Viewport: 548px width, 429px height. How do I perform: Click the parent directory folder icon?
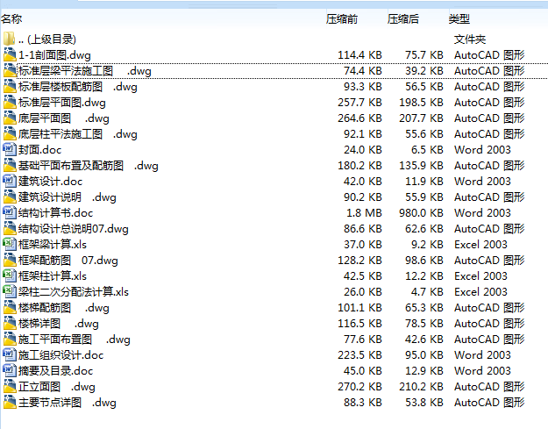[x=10, y=39]
